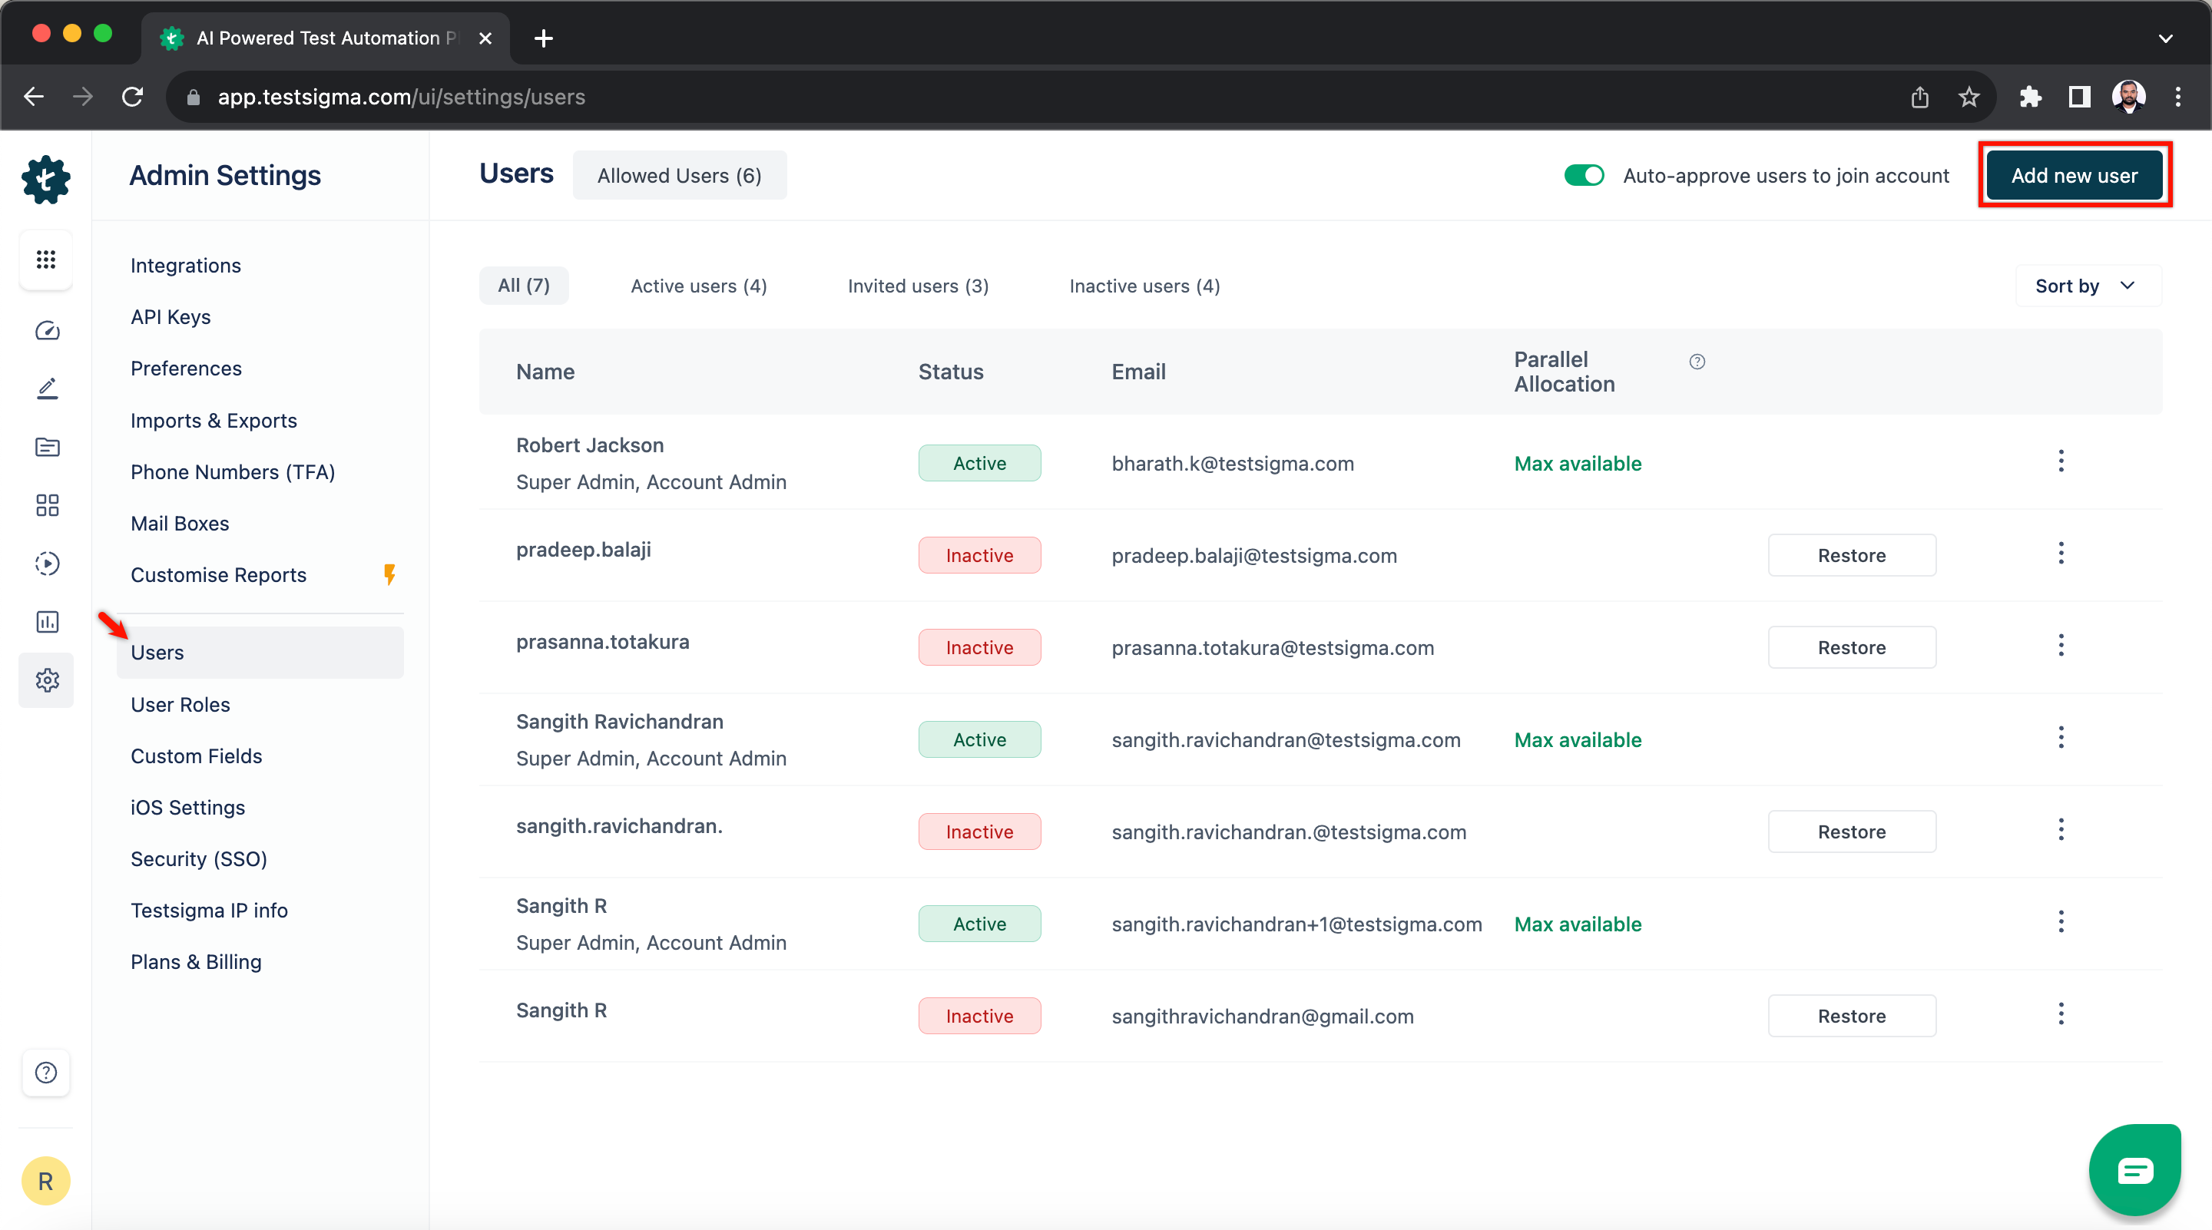Click Restore button for sangith.ravichandran.

point(1850,832)
